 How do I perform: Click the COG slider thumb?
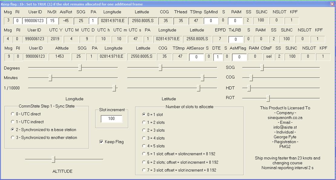tap(251, 78)
